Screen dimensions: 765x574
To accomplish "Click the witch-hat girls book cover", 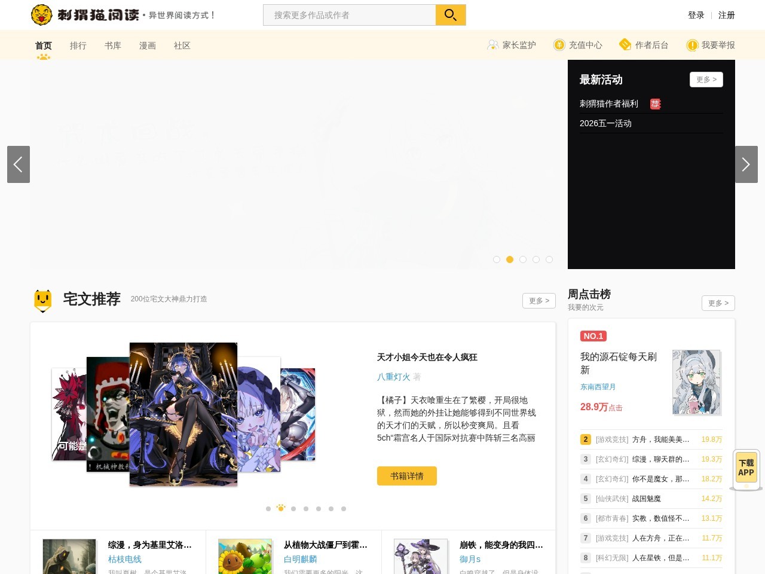I will click(421, 557).
